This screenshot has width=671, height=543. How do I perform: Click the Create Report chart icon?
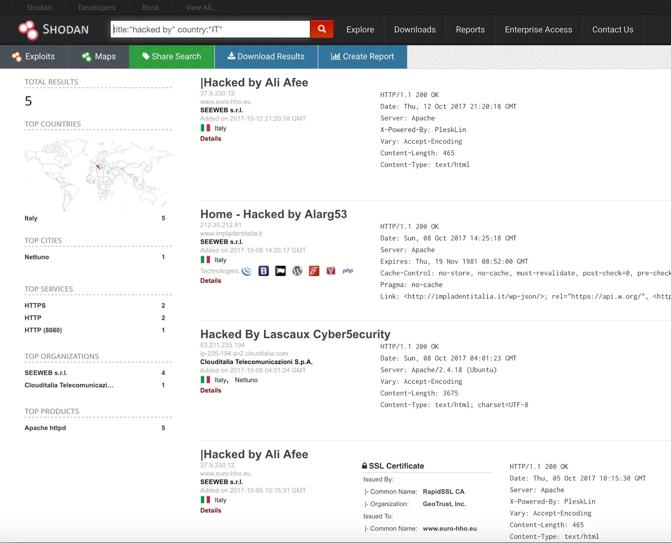point(335,56)
